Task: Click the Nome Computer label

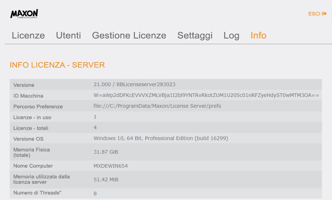Action: pyautogui.click(x=33, y=166)
